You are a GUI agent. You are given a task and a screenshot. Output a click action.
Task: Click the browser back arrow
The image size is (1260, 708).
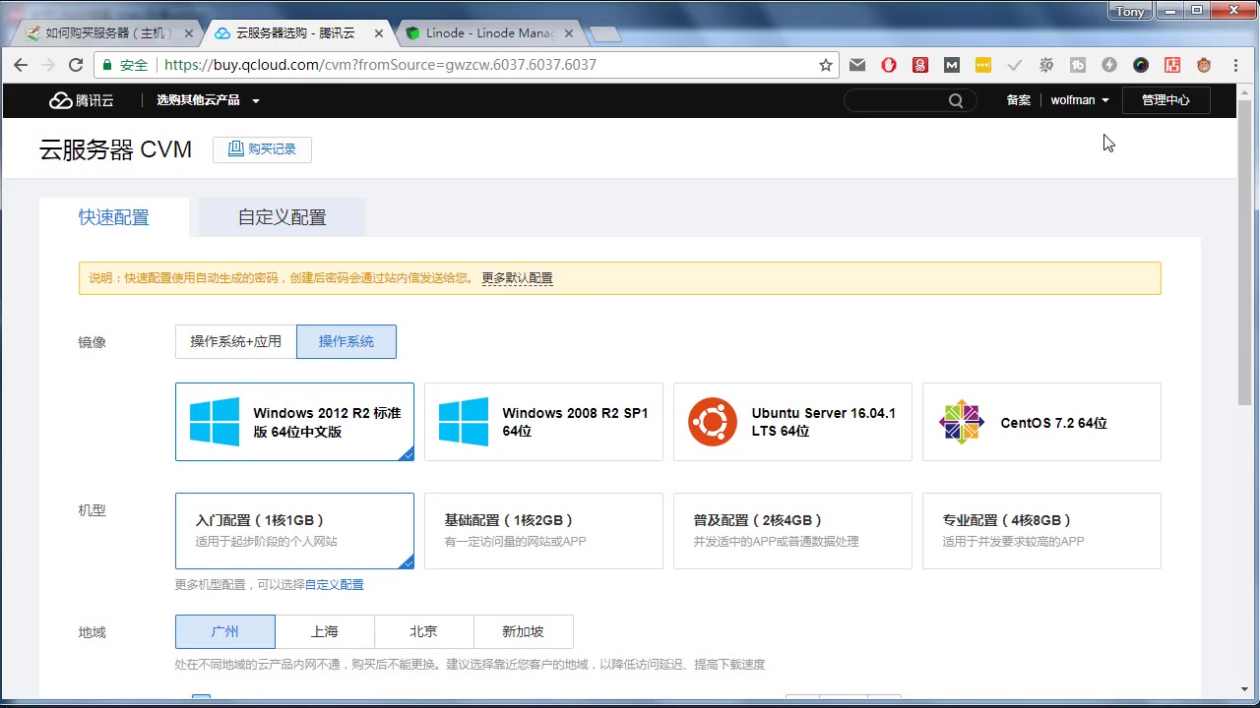21,65
